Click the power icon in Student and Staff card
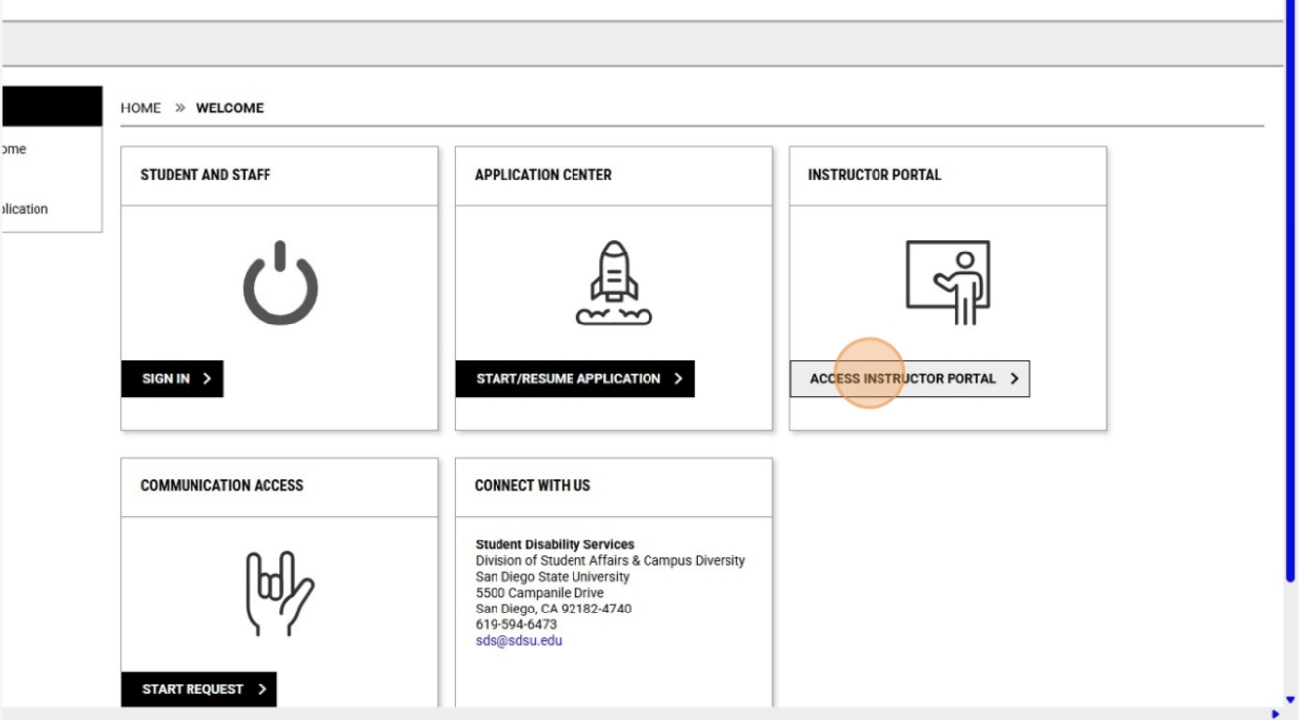Image resolution: width=1299 pixels, height=720 pixels. (280, 283)
